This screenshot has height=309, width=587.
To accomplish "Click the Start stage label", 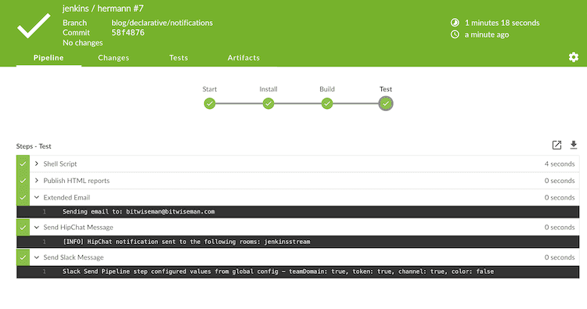I will pyautogui.click(x=210, y=89).
